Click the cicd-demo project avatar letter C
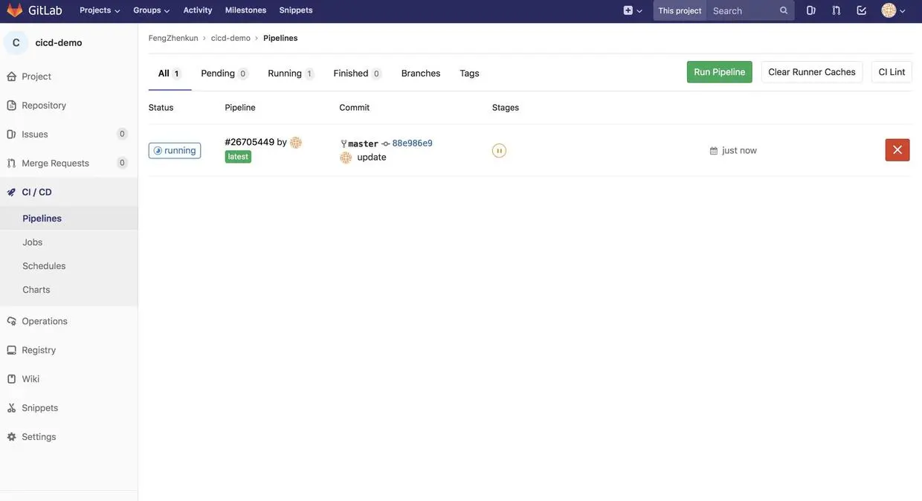 [x=16, y=43]
